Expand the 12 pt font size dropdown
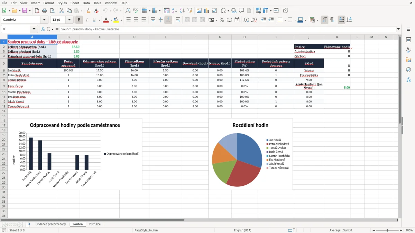This screenshot has height=233, width=415. coord(70,20)
